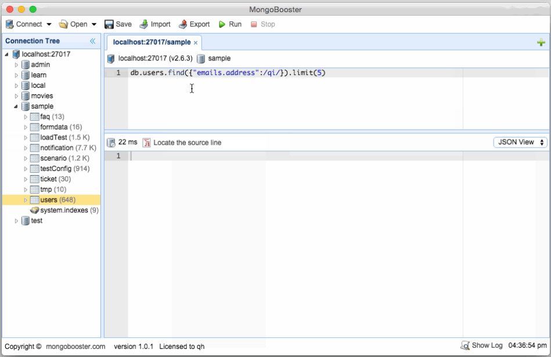Click the Open folder icon
This screenshot has height=357, width=551.
pyautogui.click(x=63, y=24)
